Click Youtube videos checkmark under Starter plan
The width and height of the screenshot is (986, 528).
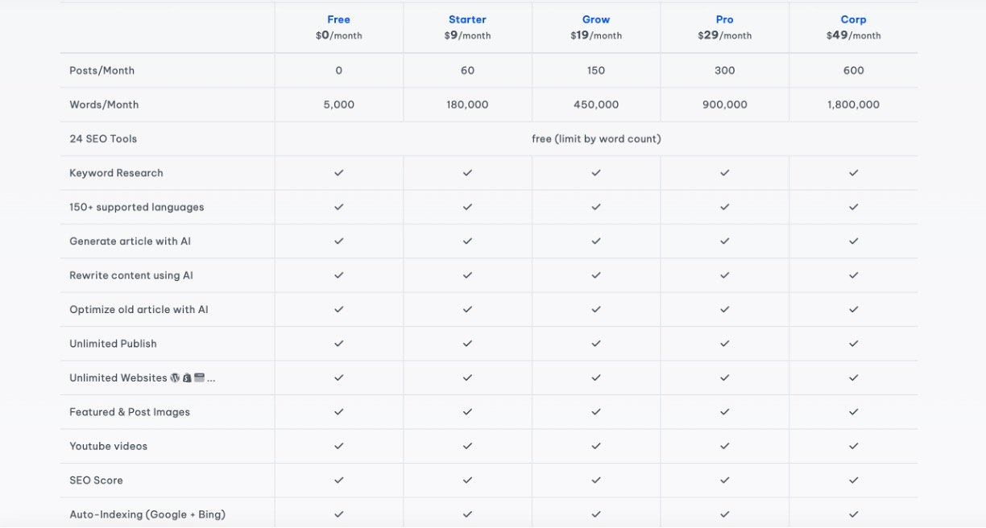click(467, 446)
